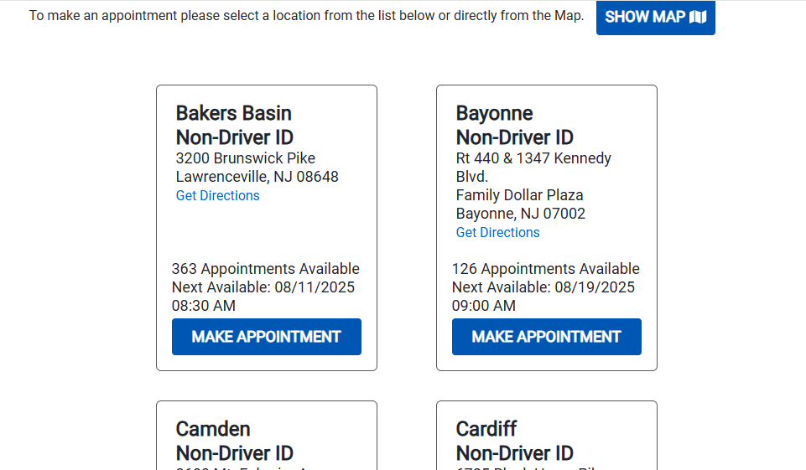Click Next Available 08/11/2025 text

point(263,297)
